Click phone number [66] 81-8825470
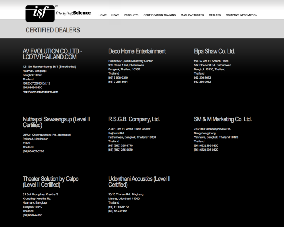This screenshot has width=284, height=227. click(x=119, y=207)
